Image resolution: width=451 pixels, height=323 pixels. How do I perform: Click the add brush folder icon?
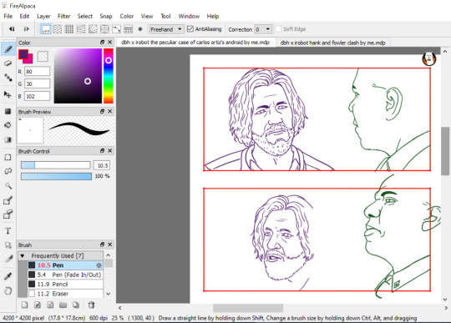point(63,305)
